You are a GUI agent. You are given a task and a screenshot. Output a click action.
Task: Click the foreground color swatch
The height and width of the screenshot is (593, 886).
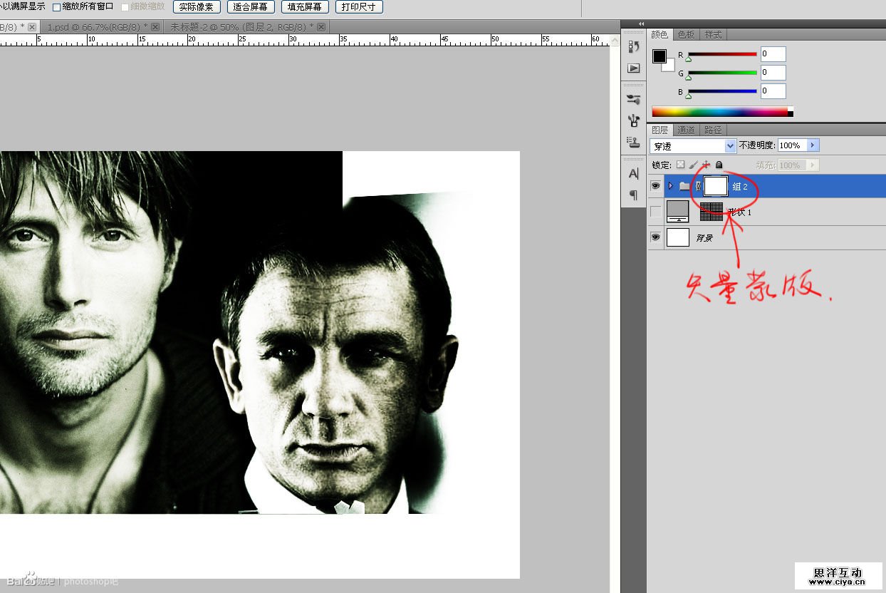pos(660,56)
